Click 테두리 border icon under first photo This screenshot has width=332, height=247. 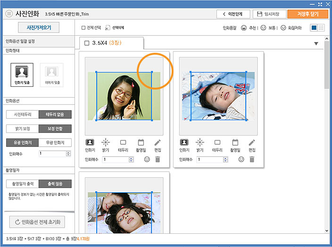click(123, 142)
